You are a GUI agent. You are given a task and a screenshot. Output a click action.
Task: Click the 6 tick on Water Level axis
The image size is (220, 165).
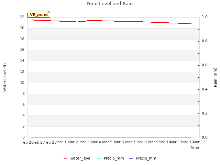point(23,104)
